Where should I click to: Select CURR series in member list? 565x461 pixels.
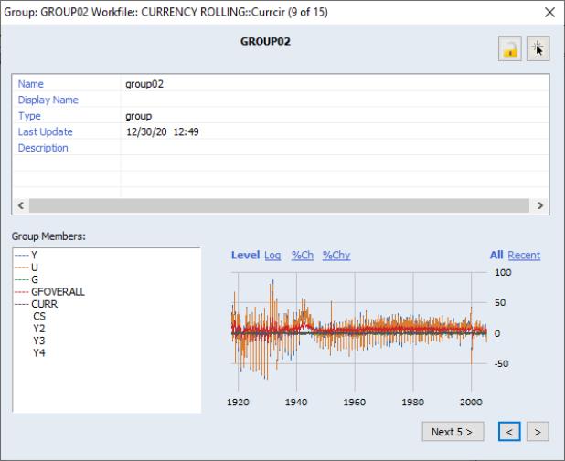tap(44, 304)
